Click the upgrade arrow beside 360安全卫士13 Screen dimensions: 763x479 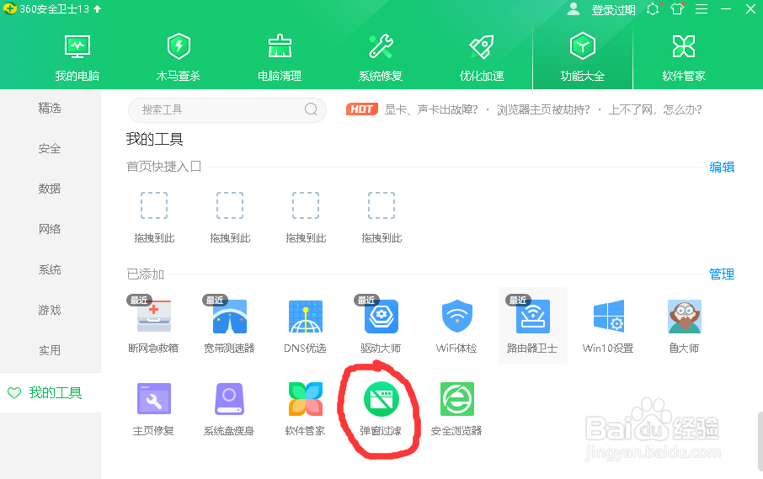coord(98,8)
